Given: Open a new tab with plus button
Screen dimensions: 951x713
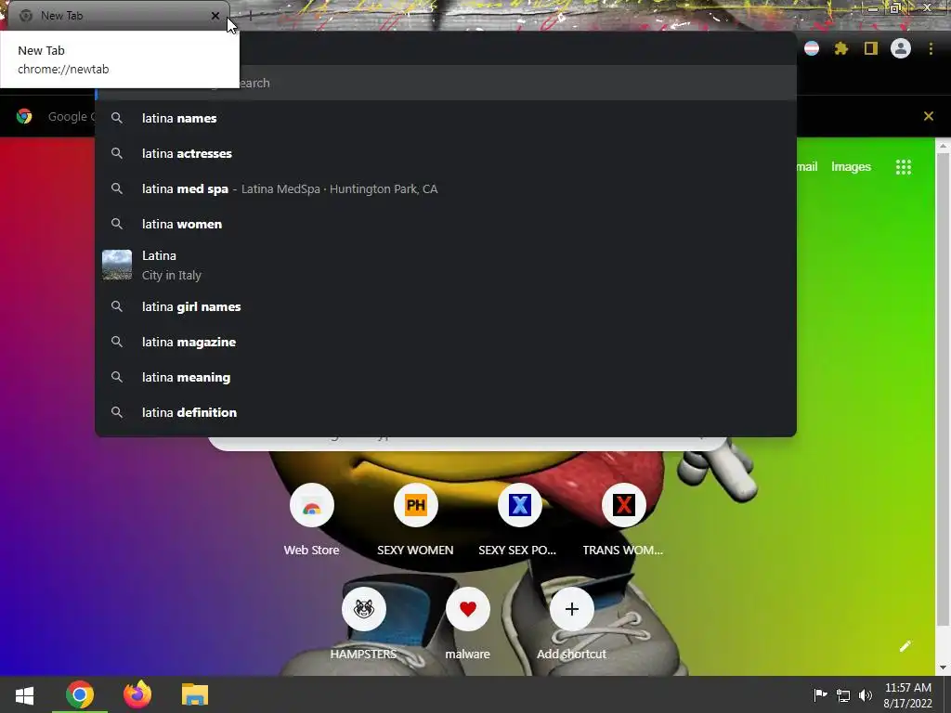Looking at the screenshot, I should pos(249,16).
